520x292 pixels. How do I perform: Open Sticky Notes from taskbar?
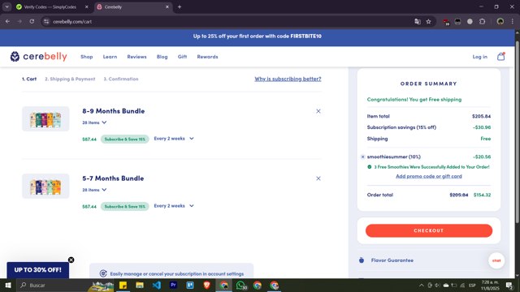pos(123,285)
